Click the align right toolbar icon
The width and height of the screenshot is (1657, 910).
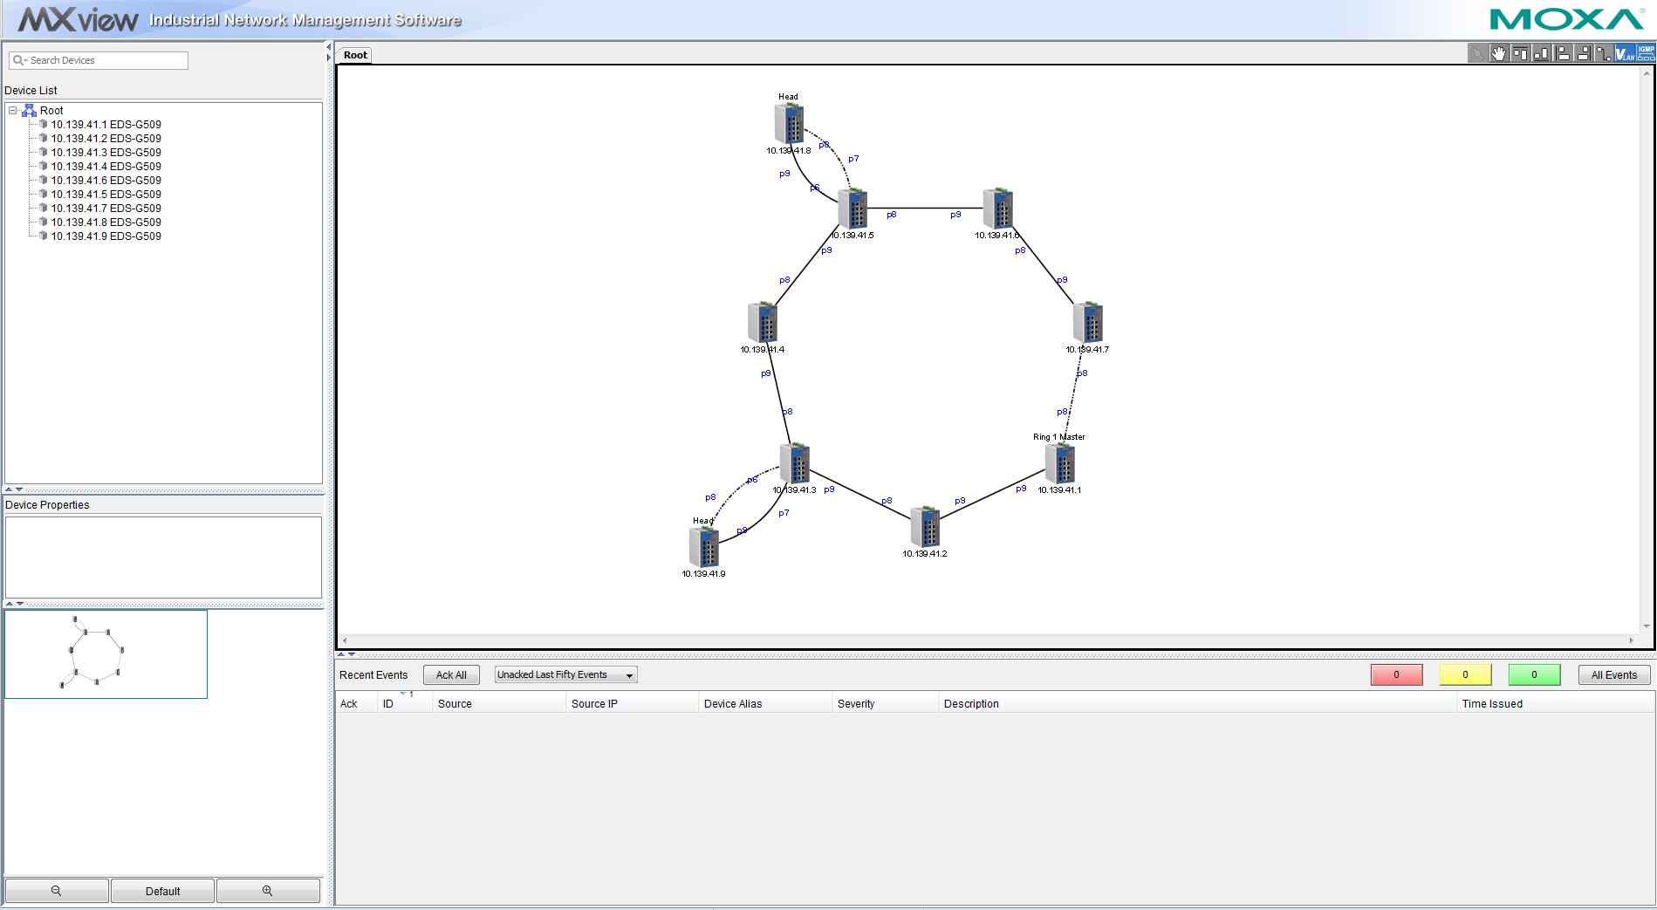point(1583,54)
